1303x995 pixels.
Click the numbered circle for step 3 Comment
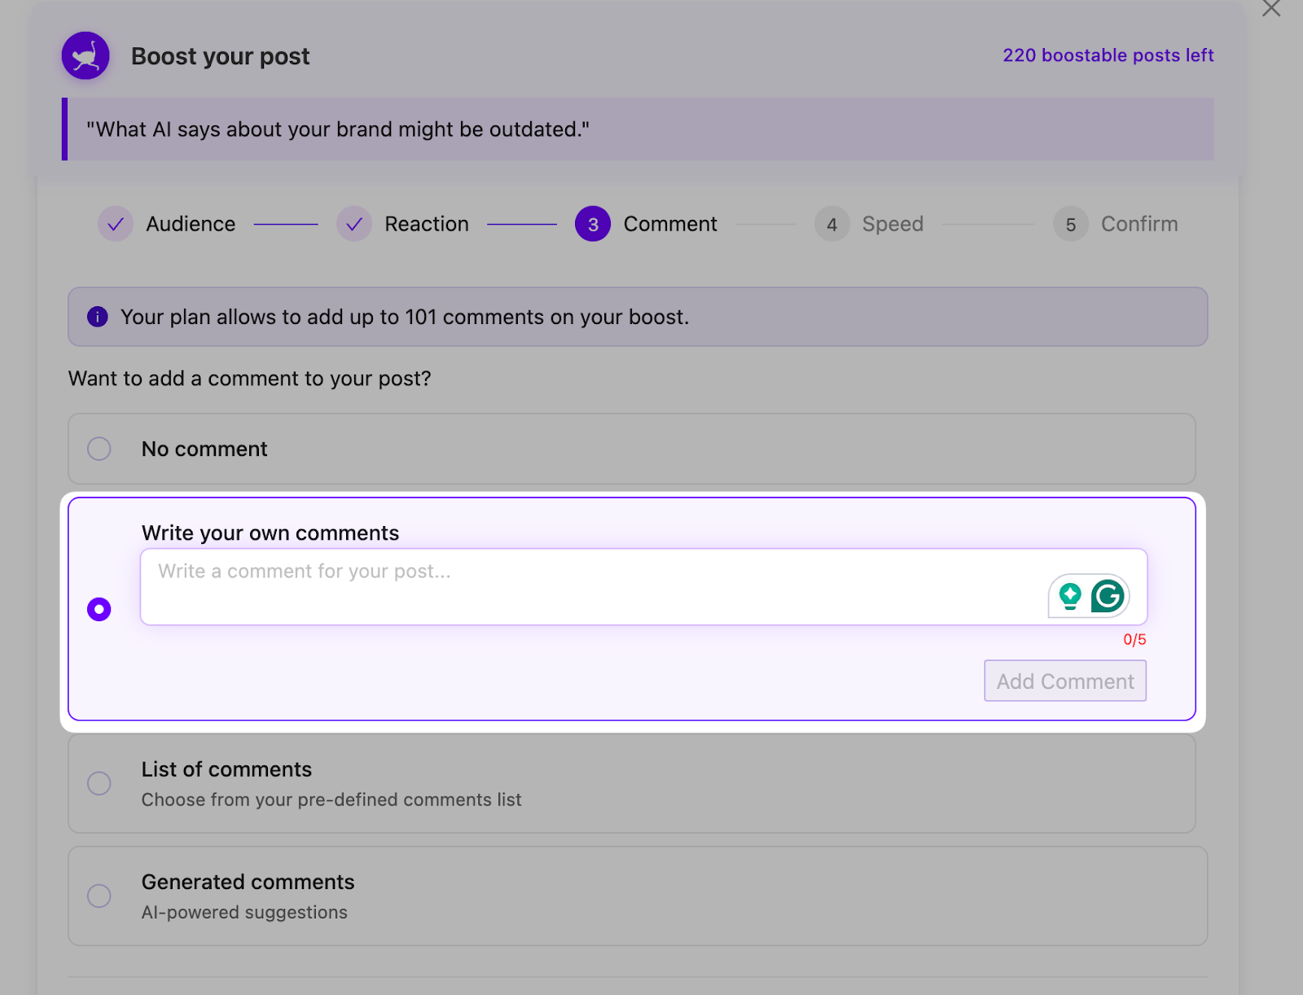592,224
